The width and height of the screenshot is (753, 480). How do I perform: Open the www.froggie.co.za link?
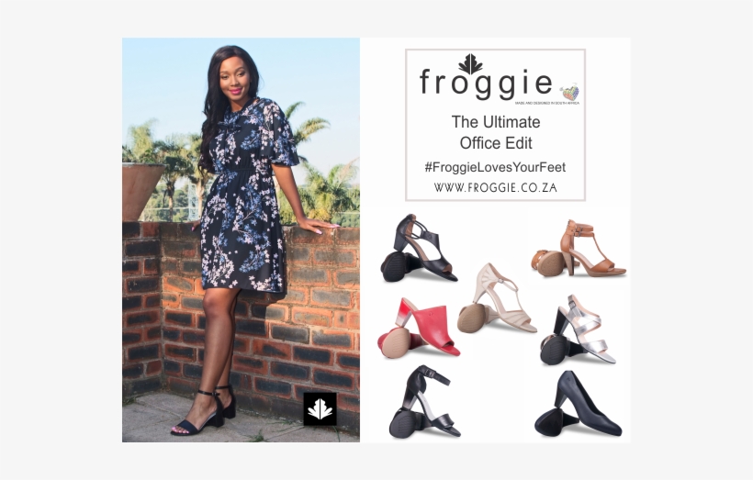(495, 187)
